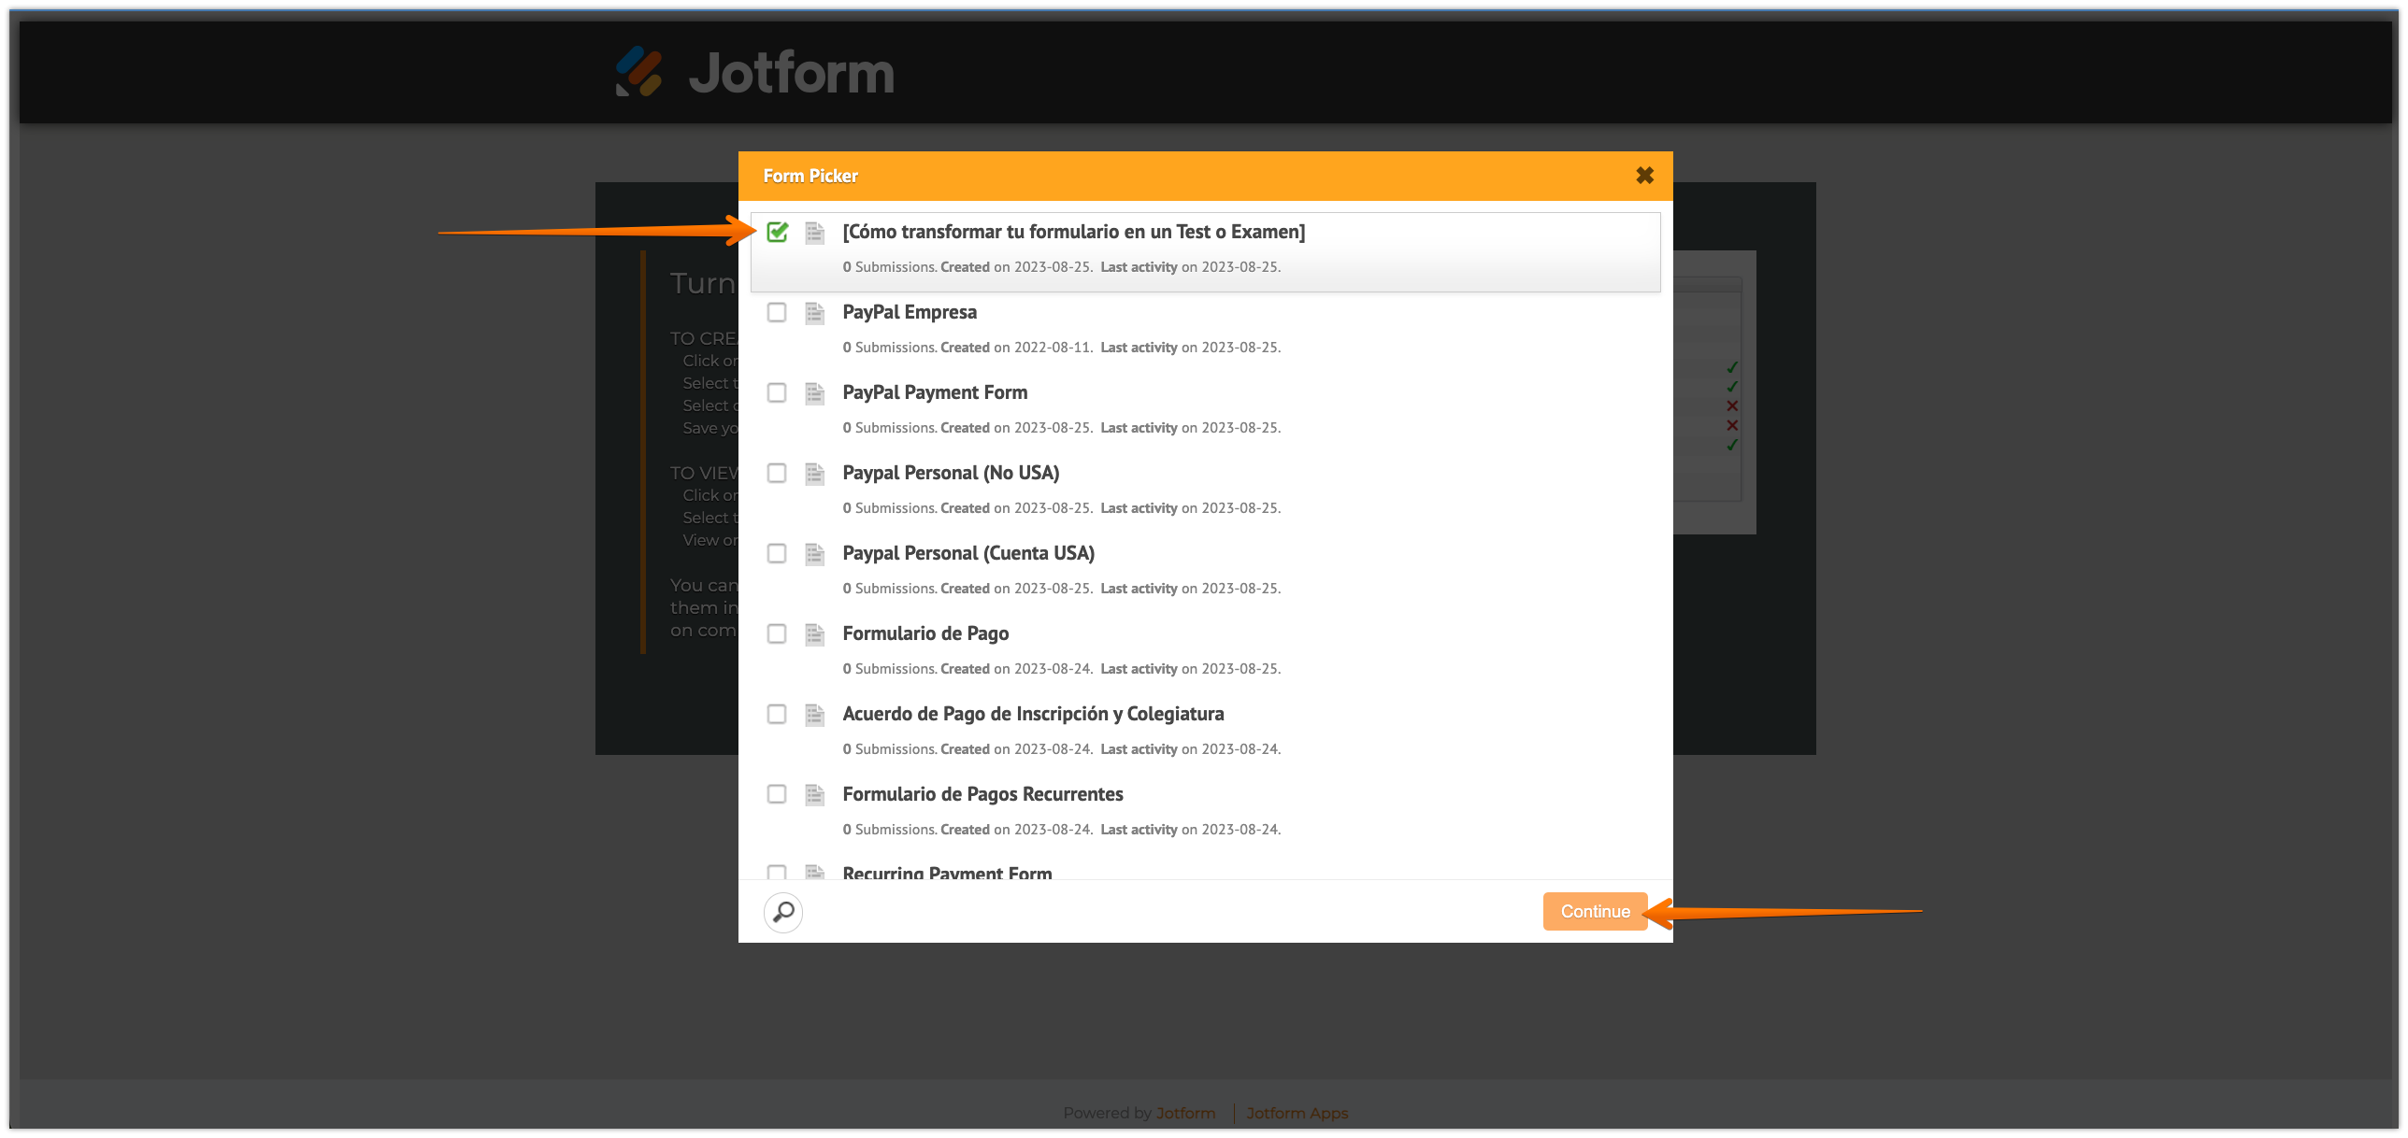This screenshot has width=2408, height=1138.
Task: Enable the Acuerdo de Pago de Inscripción checkbox
Action: click(x=777, y=714)
